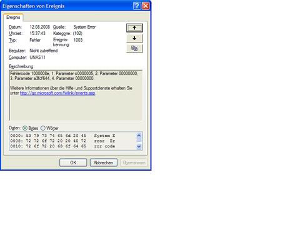This screenshot has width=300, height=225.
Task: Click the data scrollbar thumb
Action: coord(139,140)
